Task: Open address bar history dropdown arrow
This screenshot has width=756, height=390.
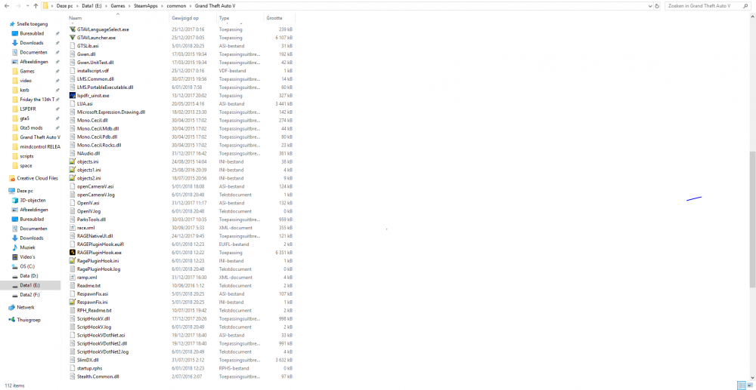Action: (650, 6)
